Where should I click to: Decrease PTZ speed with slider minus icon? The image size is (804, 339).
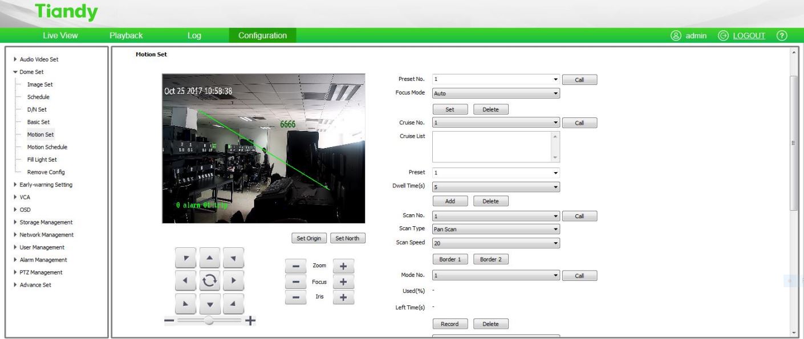[x=169, y=321]
